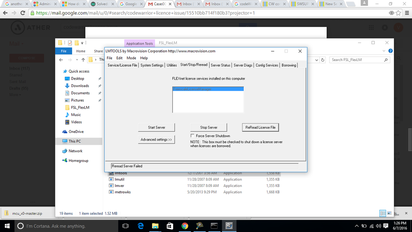Screen dimensions: 412x232
Task: Open the Home ribbon tab in Explorer
Action: [x=81, y=51]
